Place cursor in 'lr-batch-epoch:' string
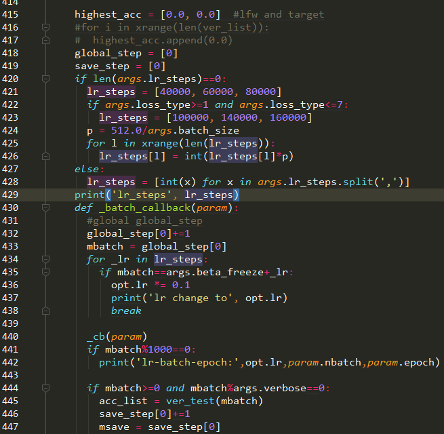Image resolution: width=444 pixels, height=434 pixels. click(187, 362)
